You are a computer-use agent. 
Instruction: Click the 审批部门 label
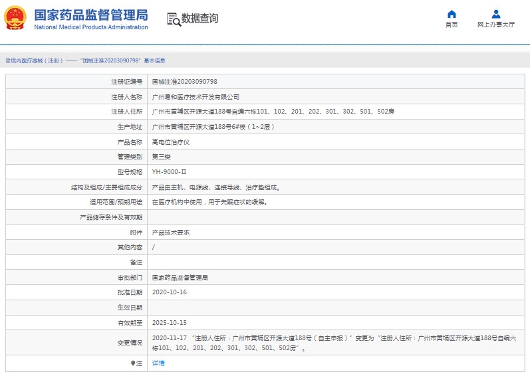tap(130, 278)
